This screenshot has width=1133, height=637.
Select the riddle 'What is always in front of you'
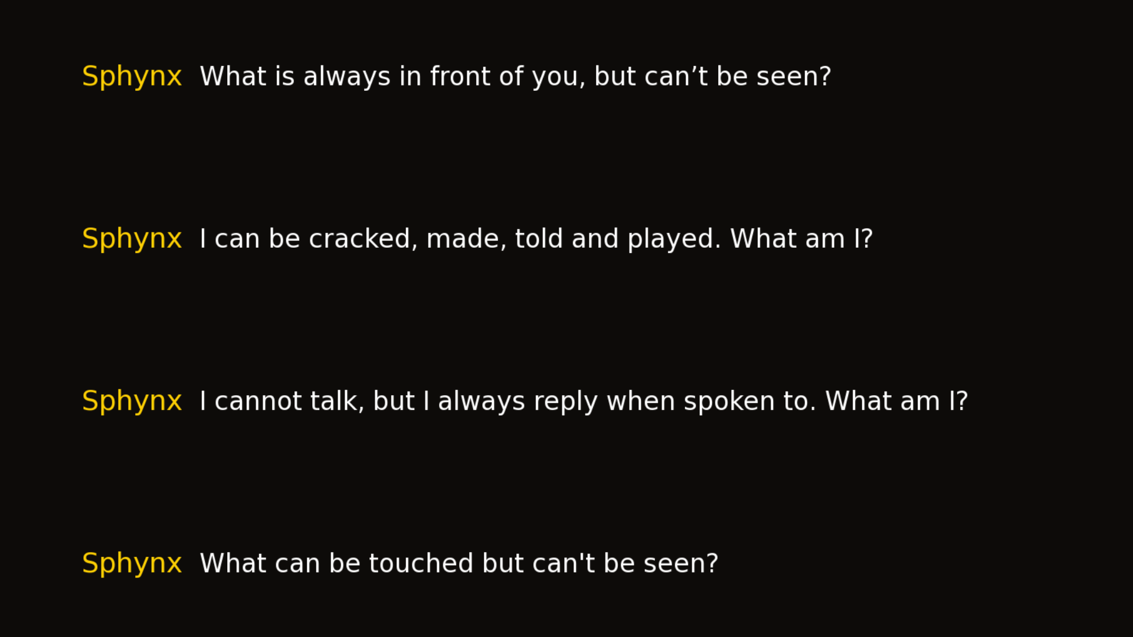pos(515,77)
